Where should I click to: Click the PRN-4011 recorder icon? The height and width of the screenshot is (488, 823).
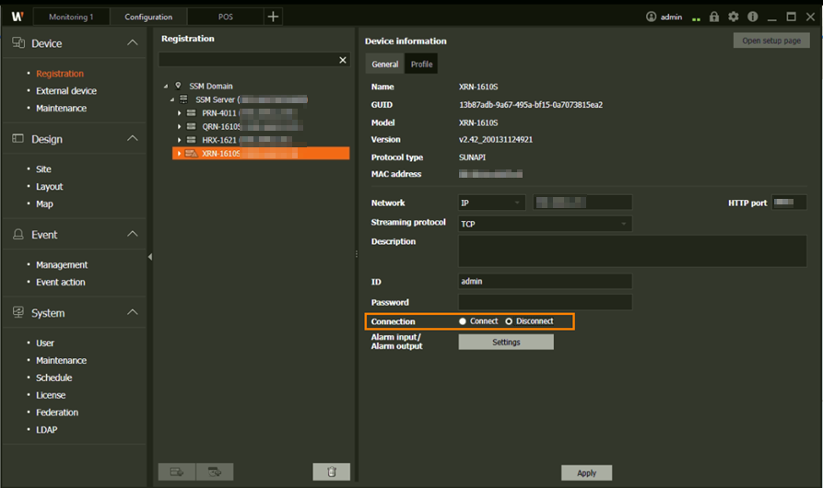pyautogui.click(x=191, y=112)
